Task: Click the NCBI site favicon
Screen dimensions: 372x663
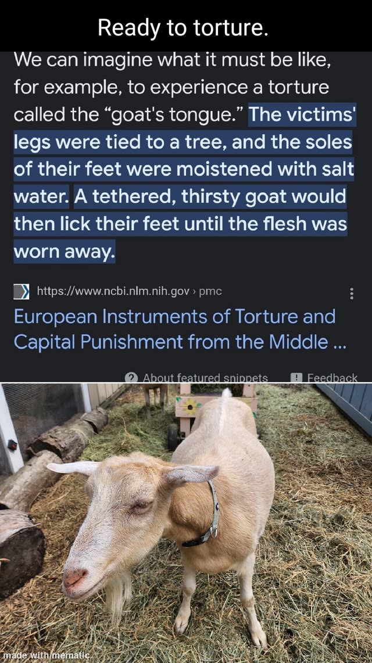Action: 22,292
